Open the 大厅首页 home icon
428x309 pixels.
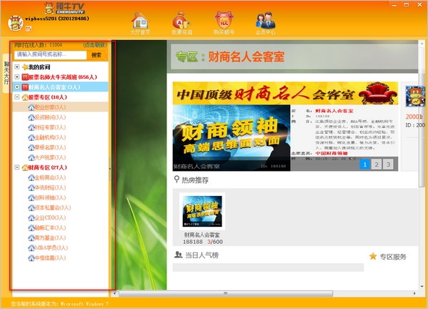point(140,21)
